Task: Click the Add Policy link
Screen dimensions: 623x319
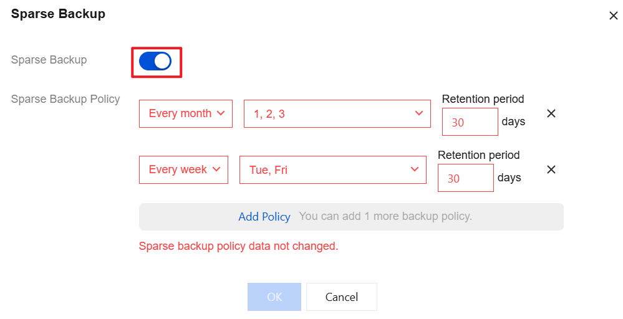Action: coord(264,217)
